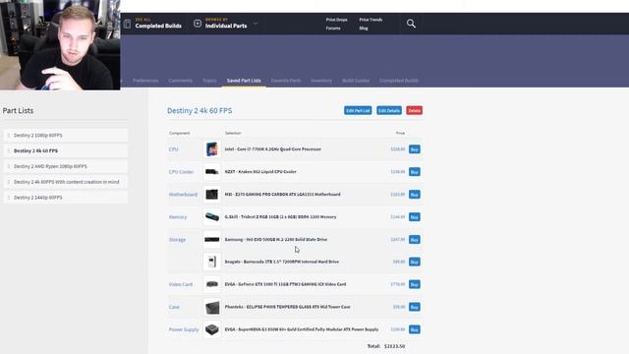Open Browse by Individual Parts menu

click(226, 24)
